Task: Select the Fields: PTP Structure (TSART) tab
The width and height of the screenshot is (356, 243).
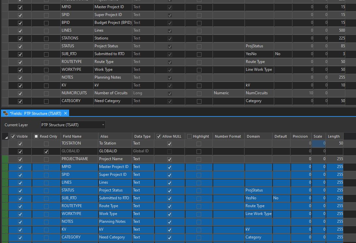Action: point(36,113)
